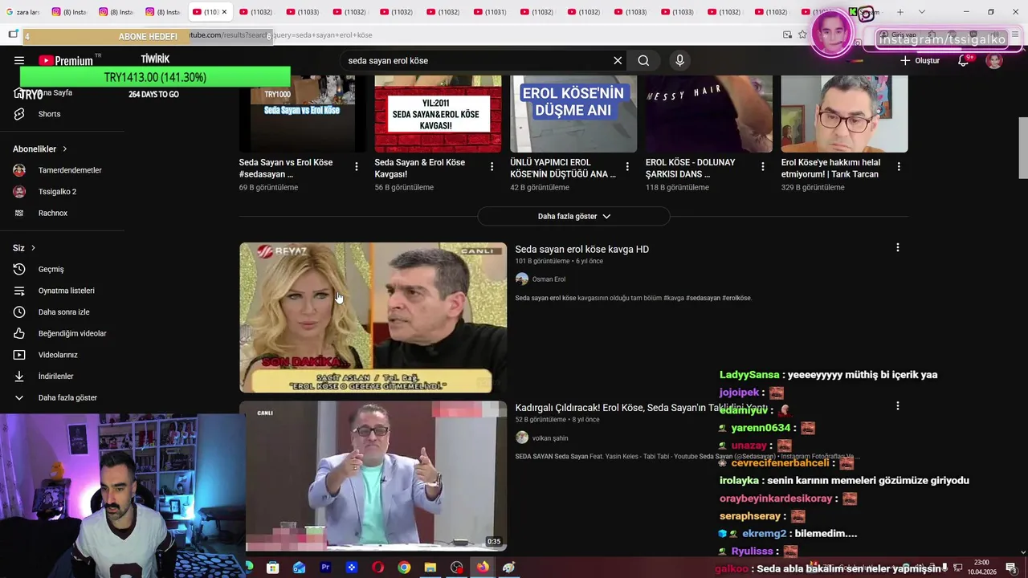
Task: Play the Kadırgalı Çıldıracak thumbnail
Action: [373, 476]
